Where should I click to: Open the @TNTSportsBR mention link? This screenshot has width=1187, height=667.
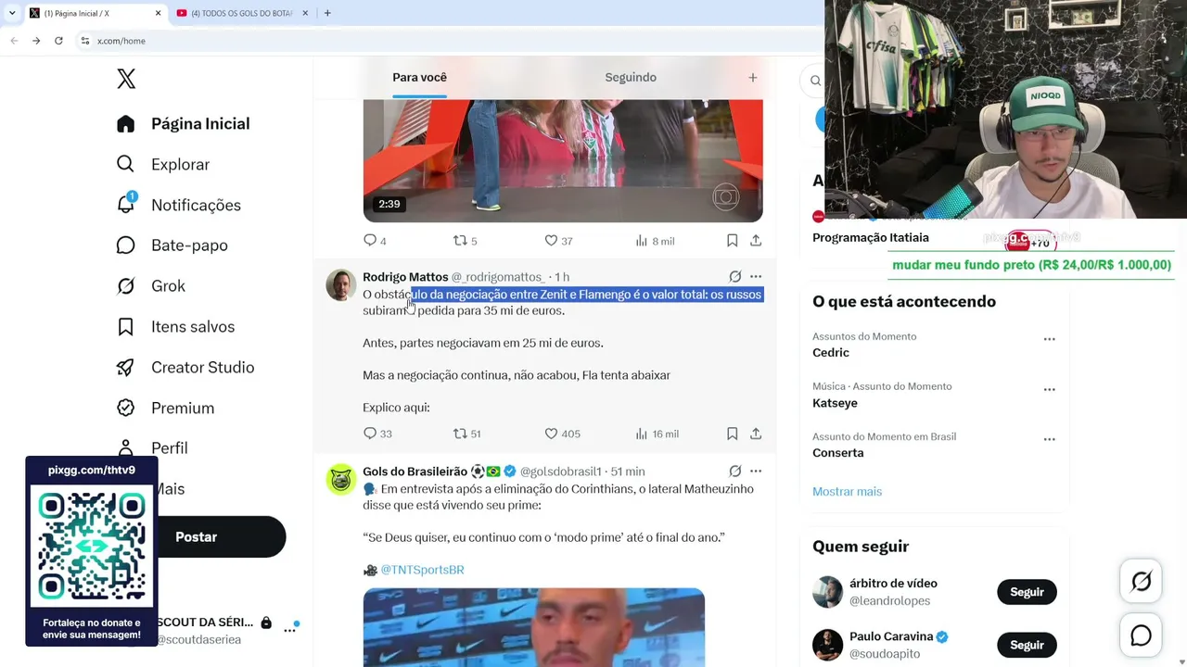pyautogui.click(x=422, y=571)
